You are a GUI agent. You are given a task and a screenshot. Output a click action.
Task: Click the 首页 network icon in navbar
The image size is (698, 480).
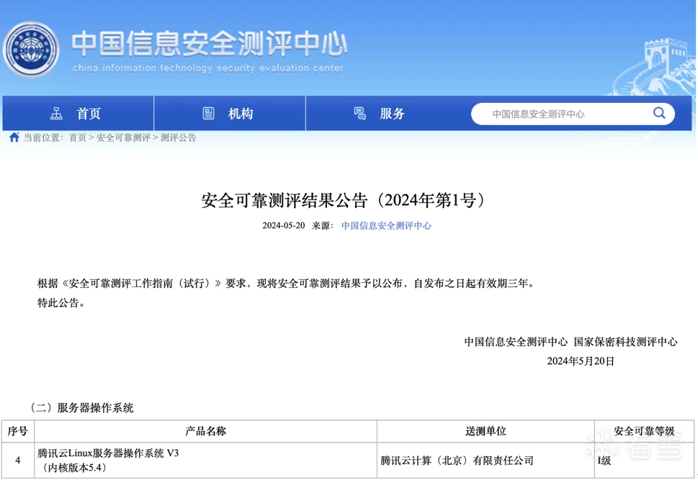coord(56,114)
